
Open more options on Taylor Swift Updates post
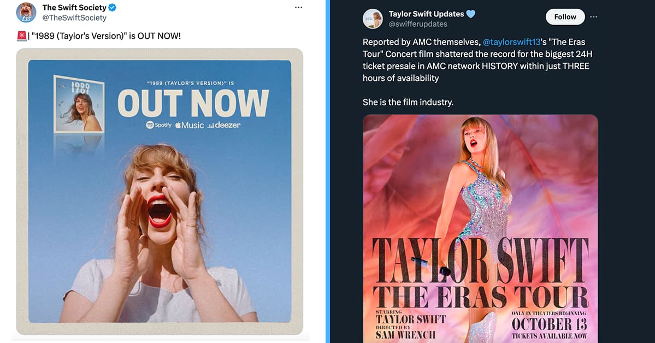[x=594, y=17]
